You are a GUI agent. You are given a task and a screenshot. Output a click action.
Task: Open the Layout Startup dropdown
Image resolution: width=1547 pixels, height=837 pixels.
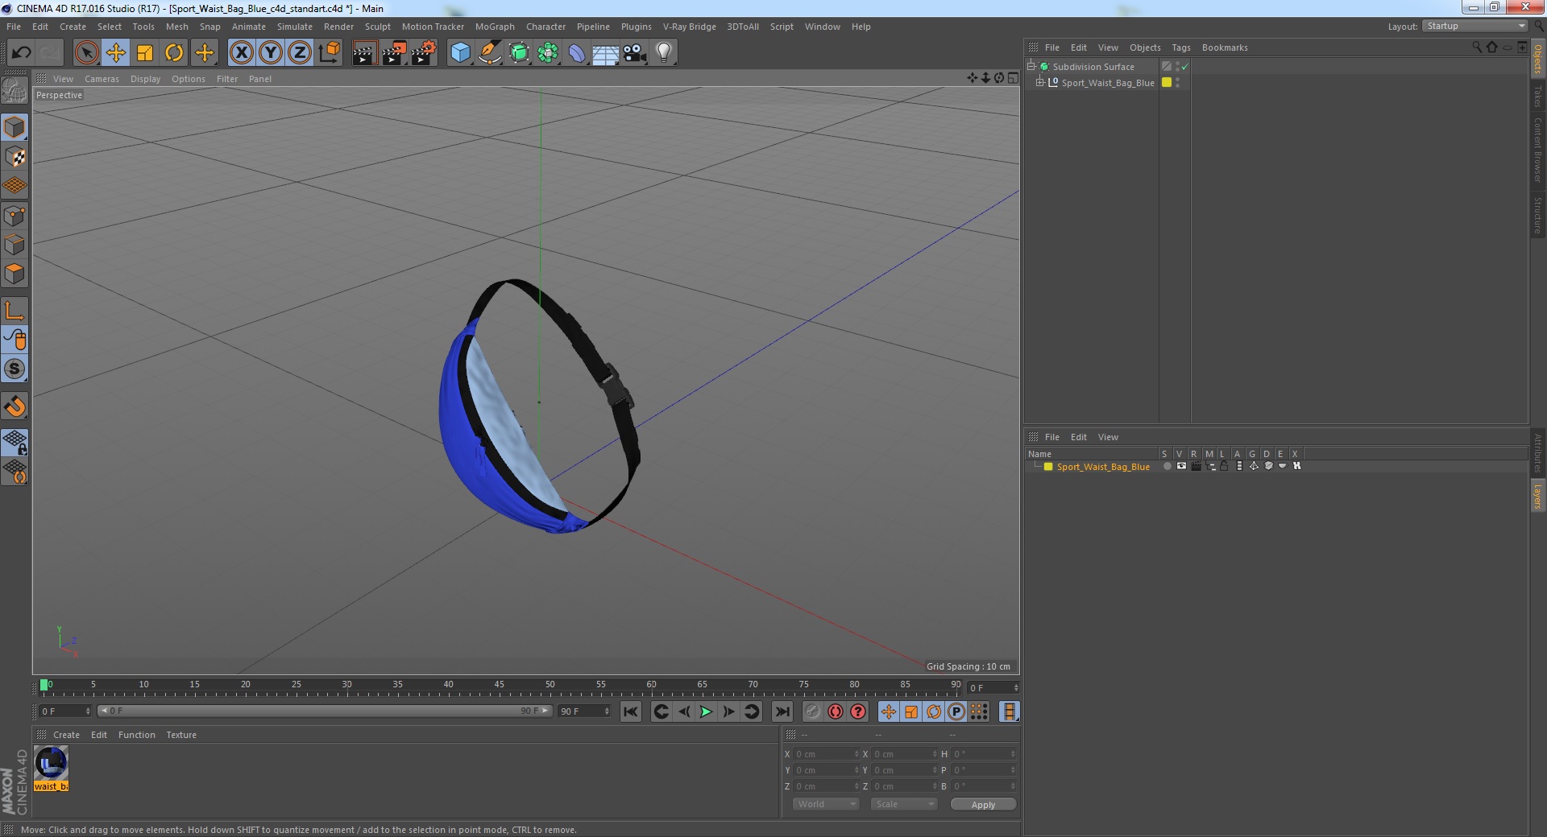(x=1474, y=27)
